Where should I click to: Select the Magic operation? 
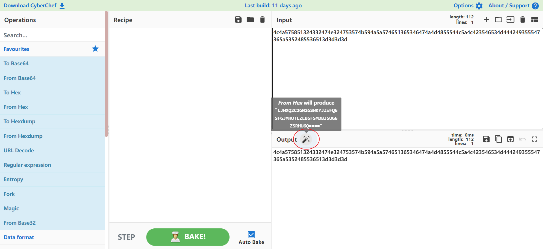pyautogui.click(x=52, y=208)
